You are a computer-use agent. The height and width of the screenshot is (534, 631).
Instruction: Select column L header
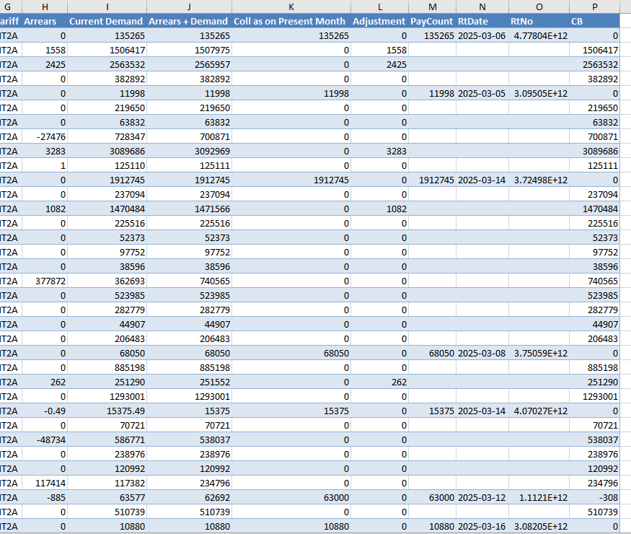(x=379, y=6)
